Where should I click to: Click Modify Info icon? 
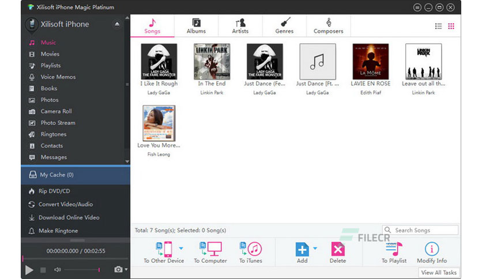(x=432, y=249)
